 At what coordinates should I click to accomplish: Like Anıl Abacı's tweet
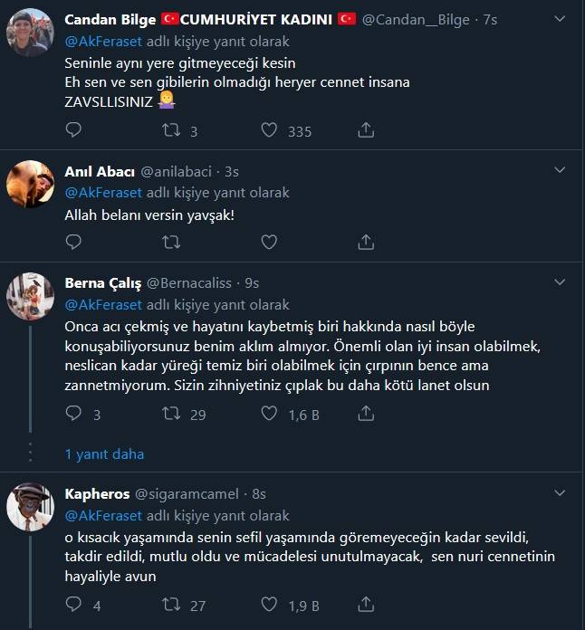[269, 242]
